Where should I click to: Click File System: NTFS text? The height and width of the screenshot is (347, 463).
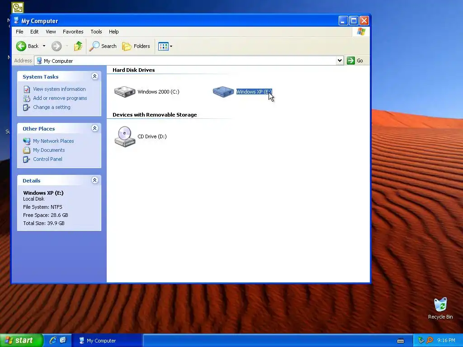tap(43, 207)
